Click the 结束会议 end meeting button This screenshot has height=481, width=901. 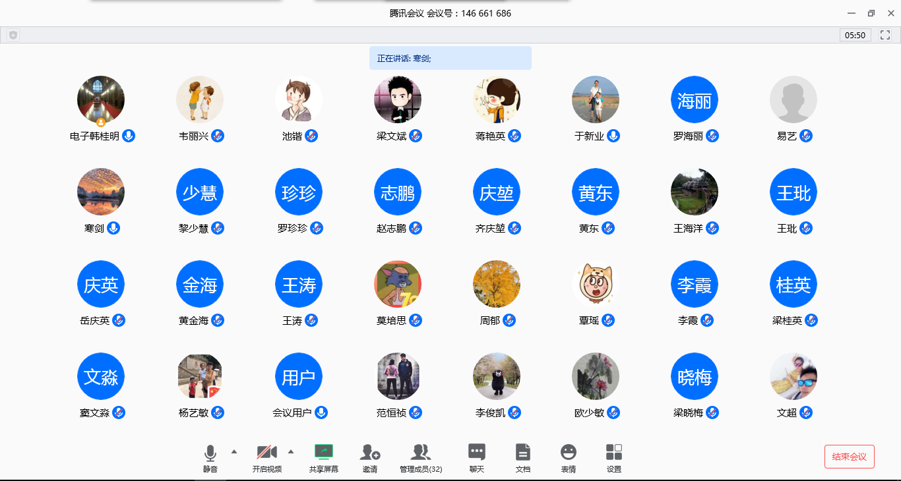tap(849, 457)
